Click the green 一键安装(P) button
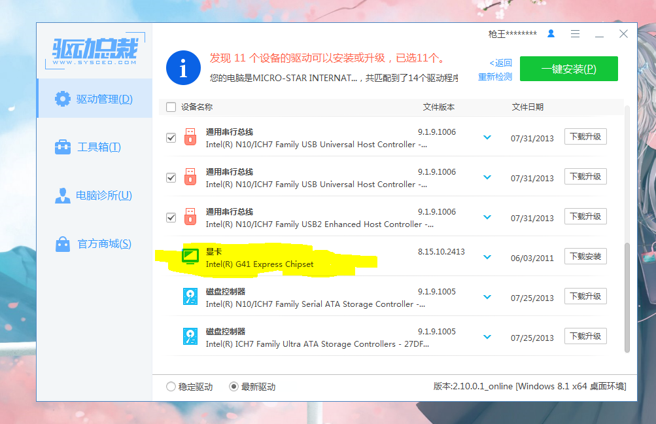The height and width of the screenshot is (424, 656). (568, 69)
